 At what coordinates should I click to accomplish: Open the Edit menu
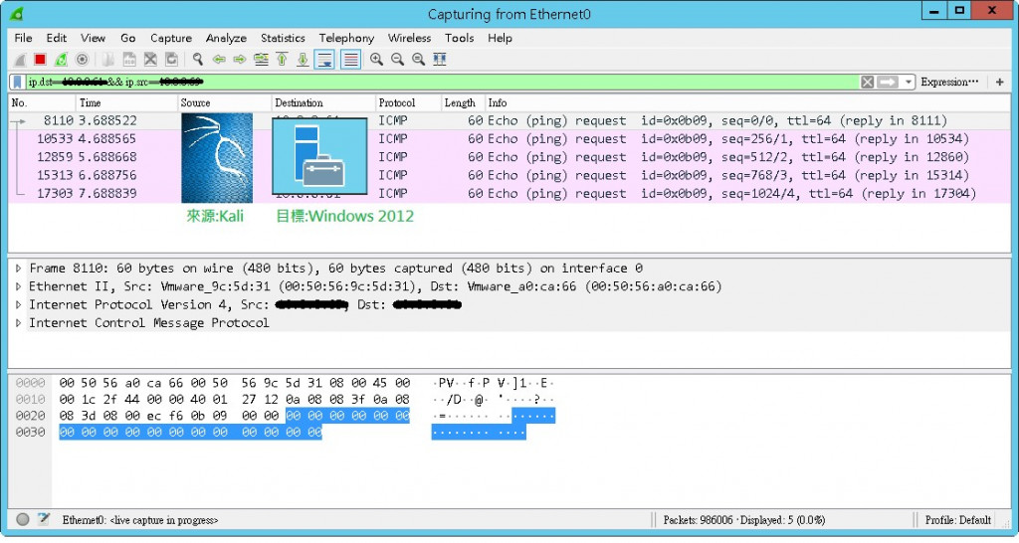[x=57, y=39]
